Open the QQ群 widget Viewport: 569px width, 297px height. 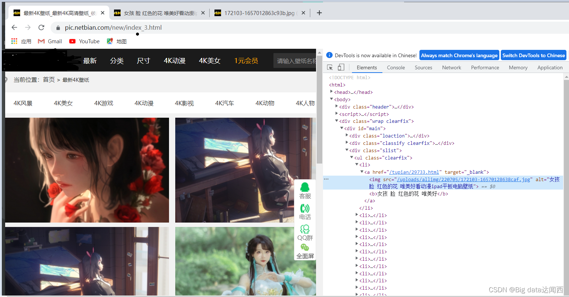click(305, 233)
